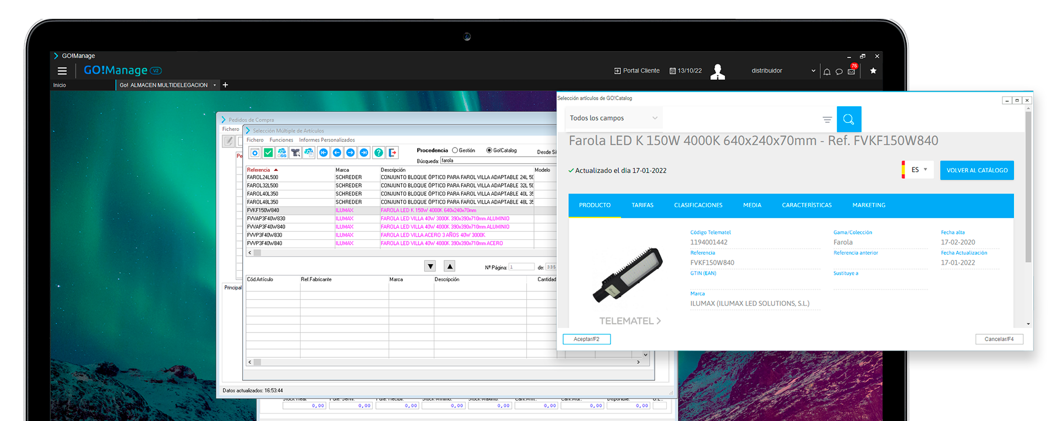Open the mail inbox with 76 badge
The image size is (1057, 421).
pos(852,70)
